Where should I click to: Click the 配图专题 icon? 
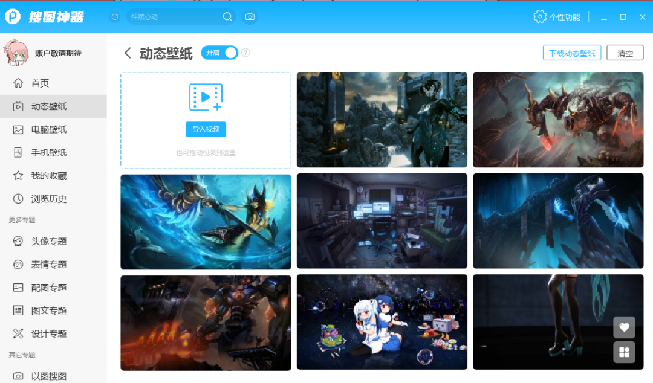[x=18, y=288]
